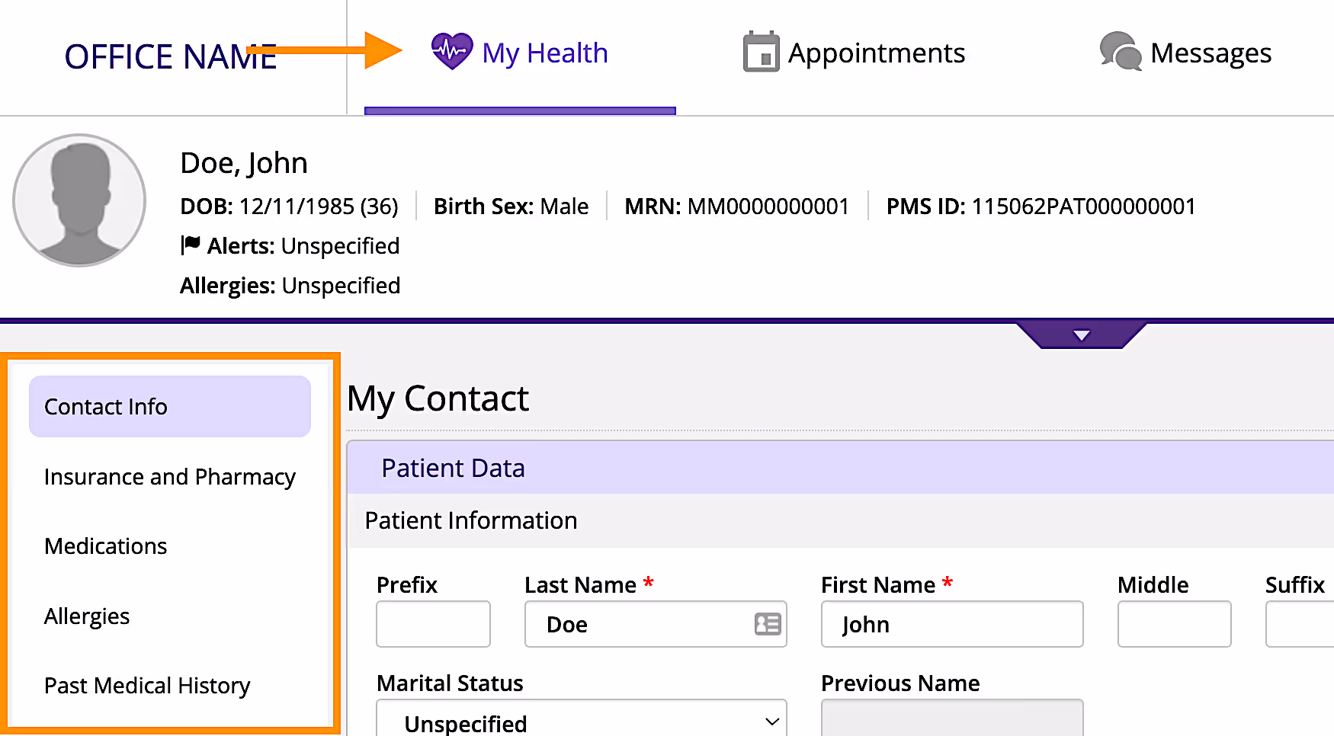This screenshot has height=736, width=1334.
Task: Click the Messages chat bubbles icon
Action: click(1121, 51)
